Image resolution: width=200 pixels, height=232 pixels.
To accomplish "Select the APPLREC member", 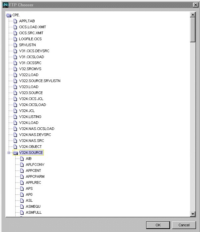I will pyautogui.click(x=33, y=182).
